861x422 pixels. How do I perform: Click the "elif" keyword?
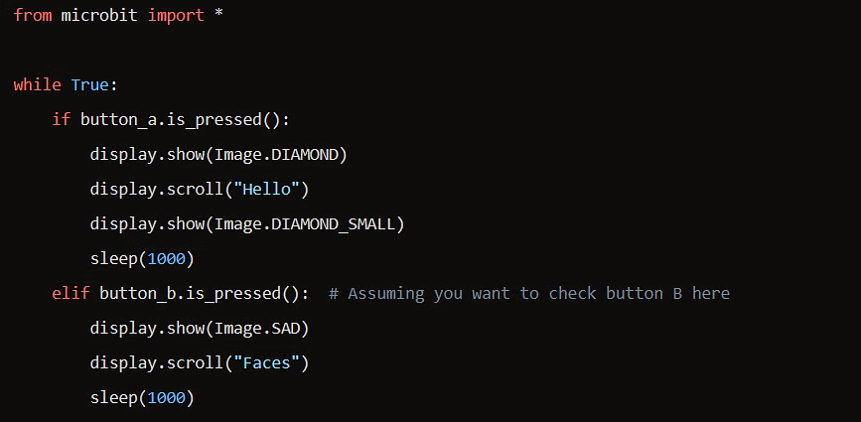pos(71,293)
